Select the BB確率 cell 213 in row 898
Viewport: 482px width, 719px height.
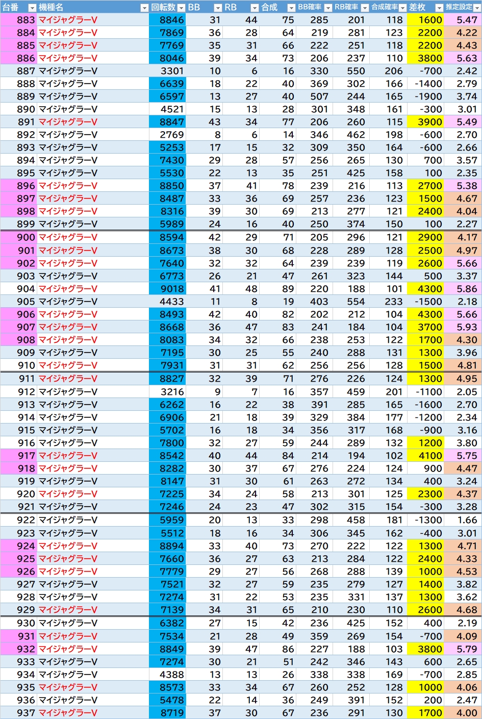[315, 211]
